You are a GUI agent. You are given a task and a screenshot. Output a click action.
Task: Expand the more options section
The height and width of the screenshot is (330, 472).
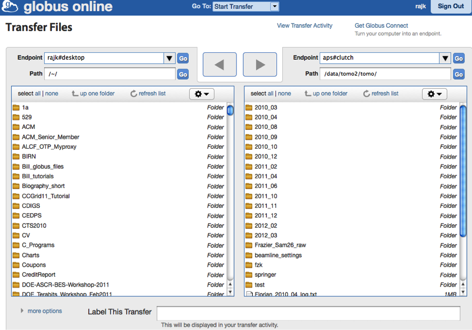pos(41,311)
